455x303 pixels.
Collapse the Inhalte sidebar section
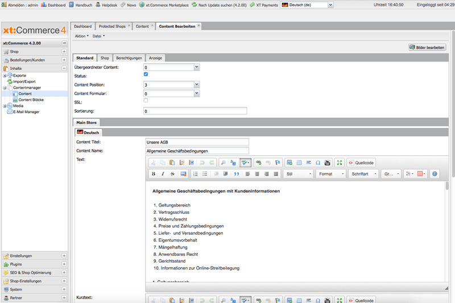point(64,68)
